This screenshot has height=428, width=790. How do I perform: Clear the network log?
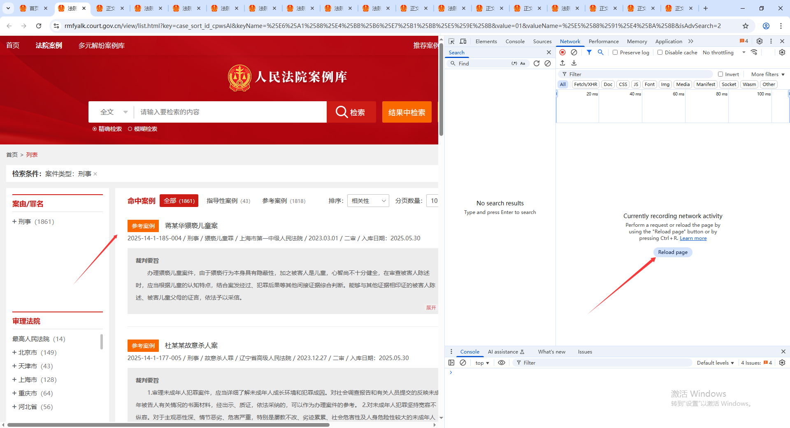574,52
